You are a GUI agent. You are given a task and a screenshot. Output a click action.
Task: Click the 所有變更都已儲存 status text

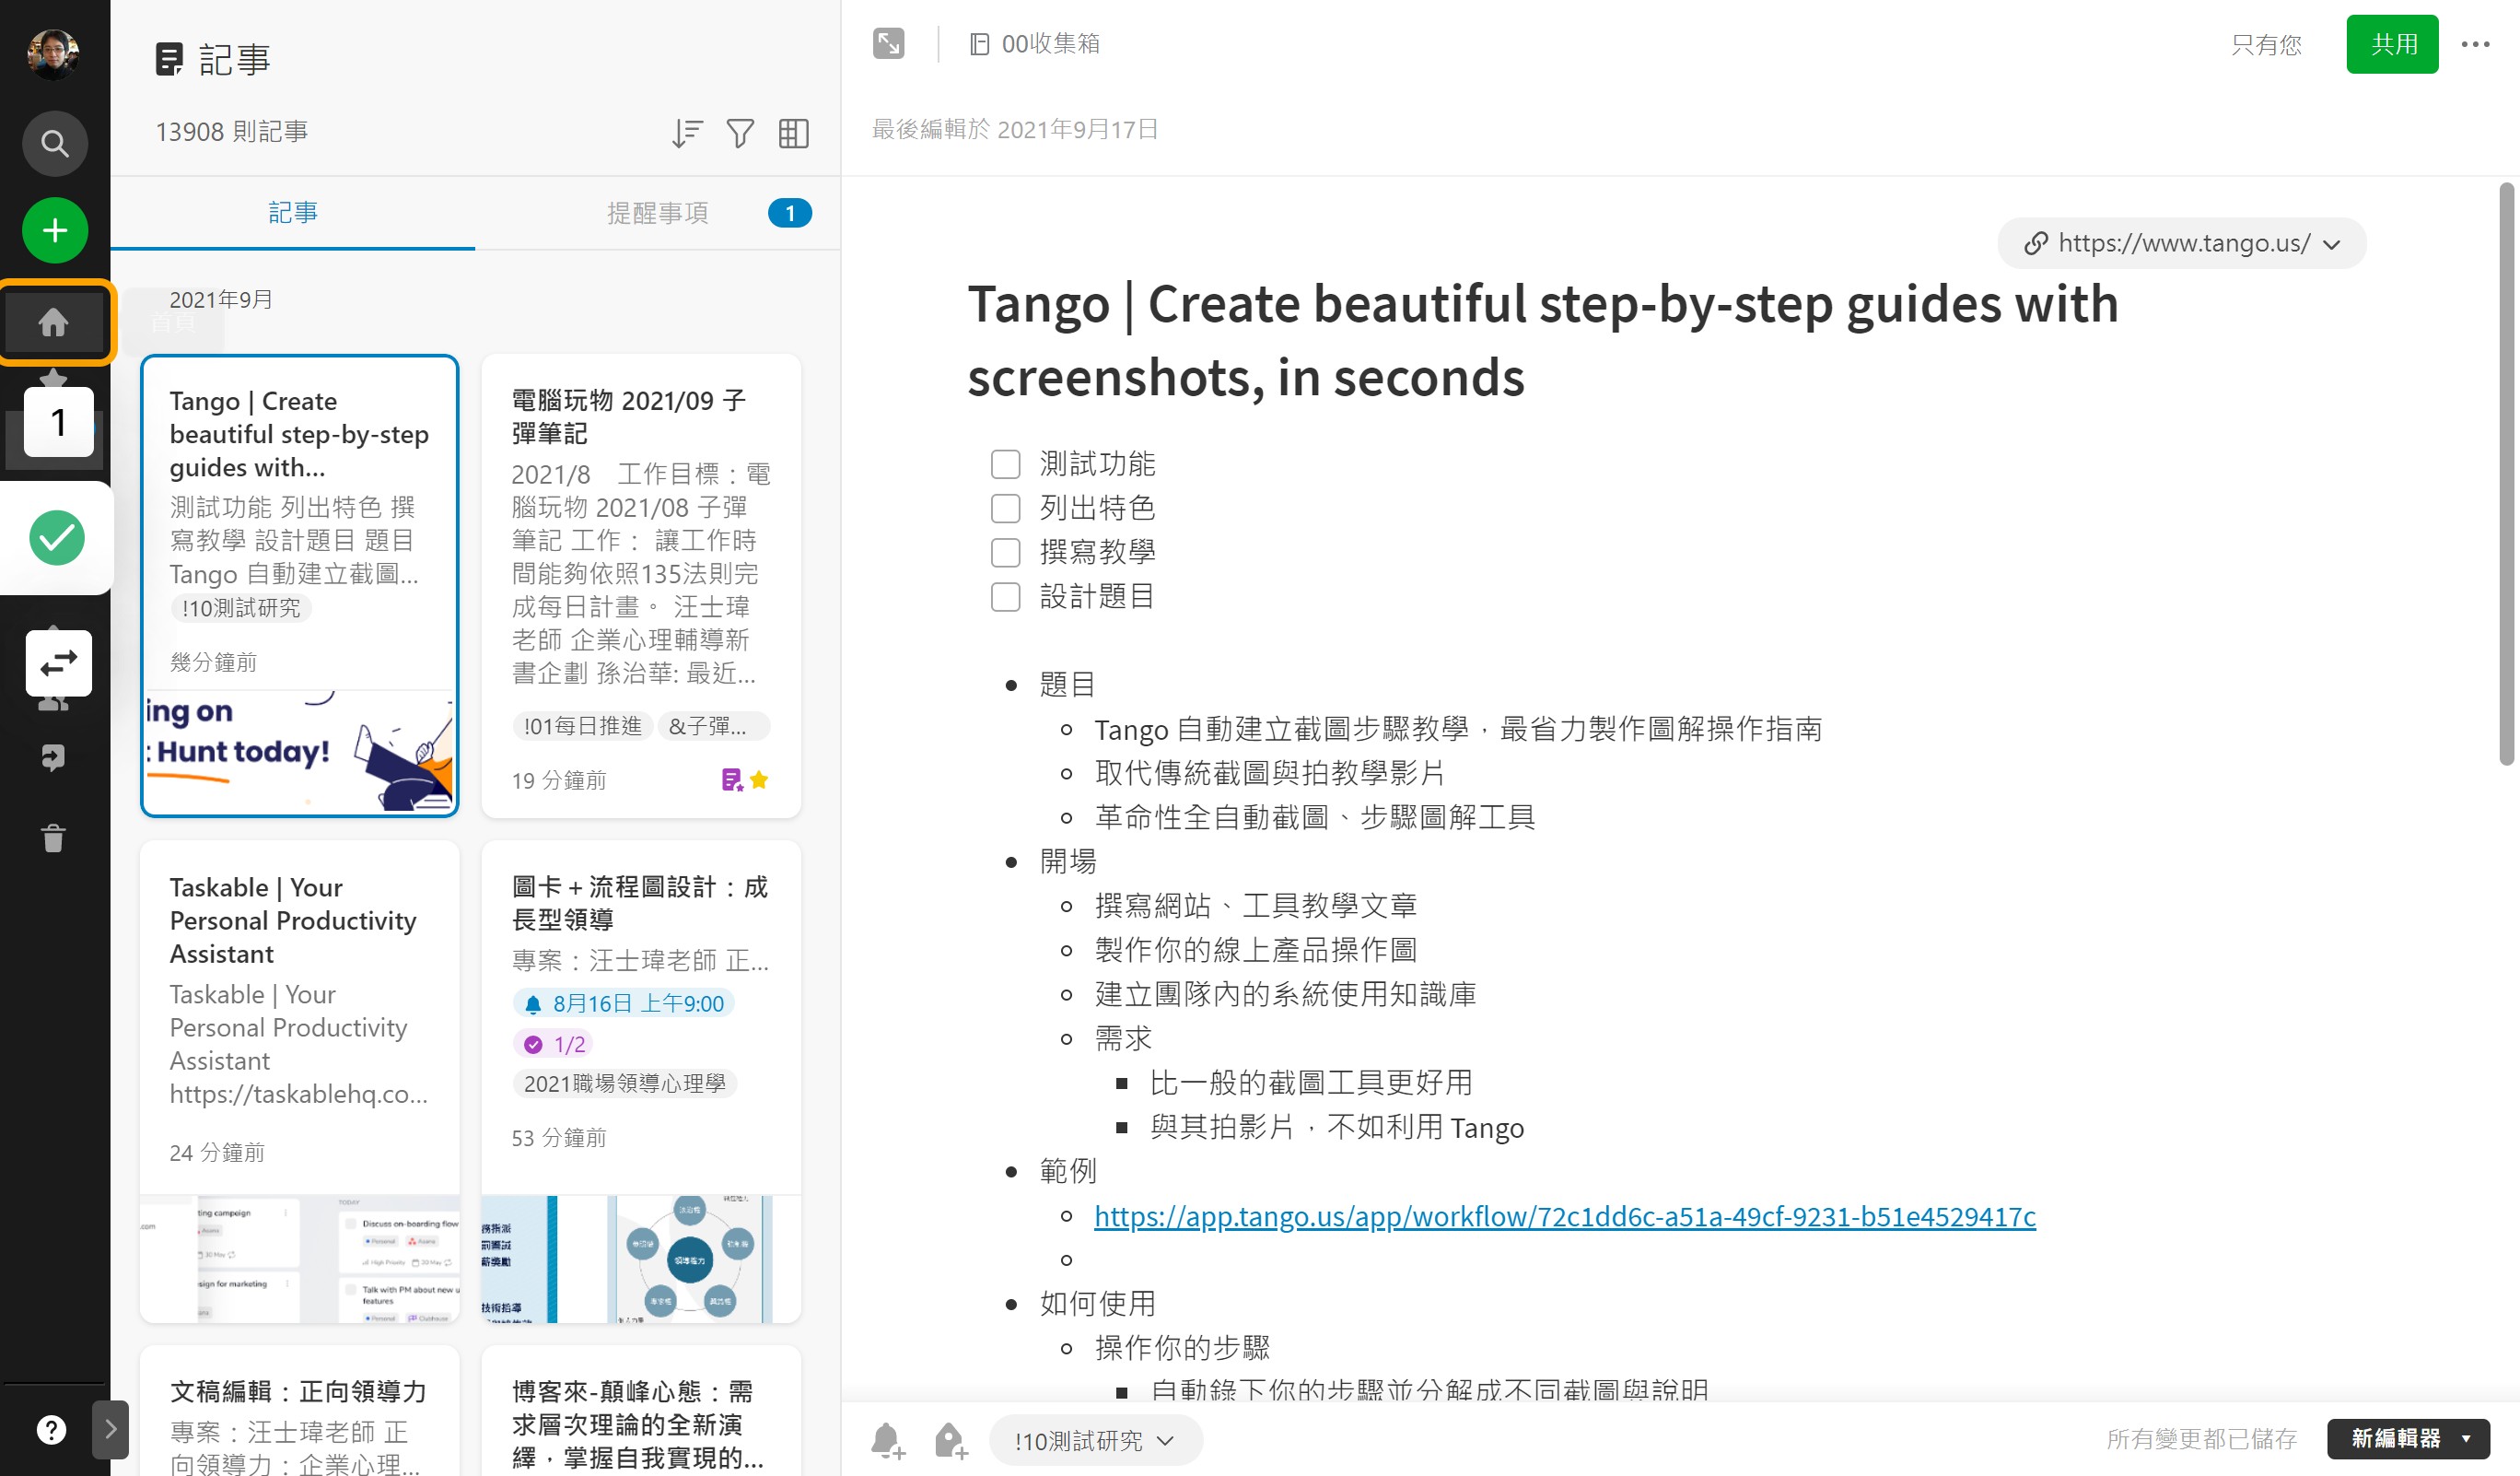click(2201, 1438)
